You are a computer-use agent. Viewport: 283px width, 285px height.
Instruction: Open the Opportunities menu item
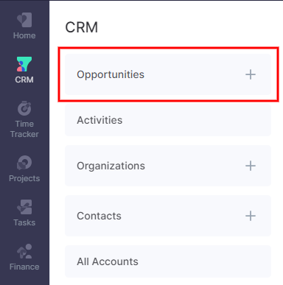coord(168,74)
